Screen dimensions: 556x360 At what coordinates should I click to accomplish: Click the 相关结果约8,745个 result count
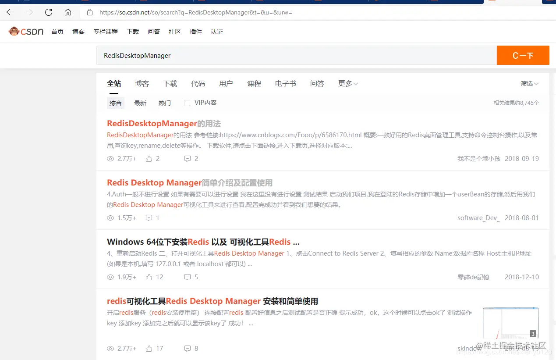coord(516,103)
